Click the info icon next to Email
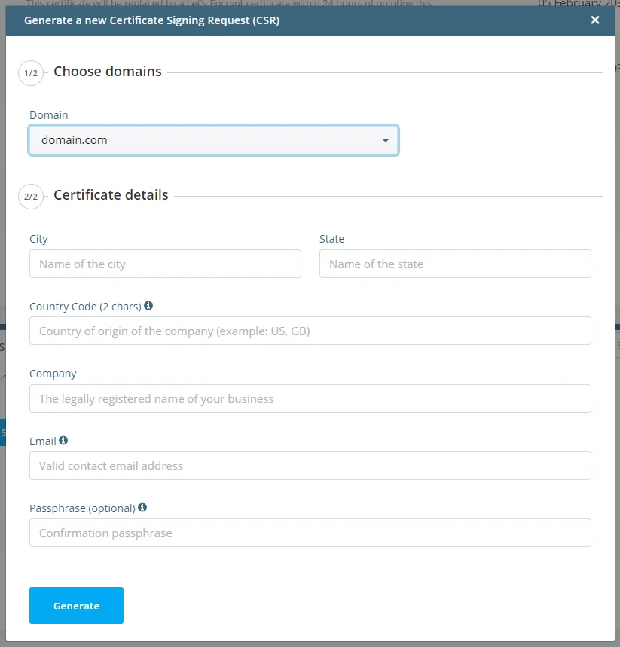Screen dimensions: 620x647 (x=63, y=441)
